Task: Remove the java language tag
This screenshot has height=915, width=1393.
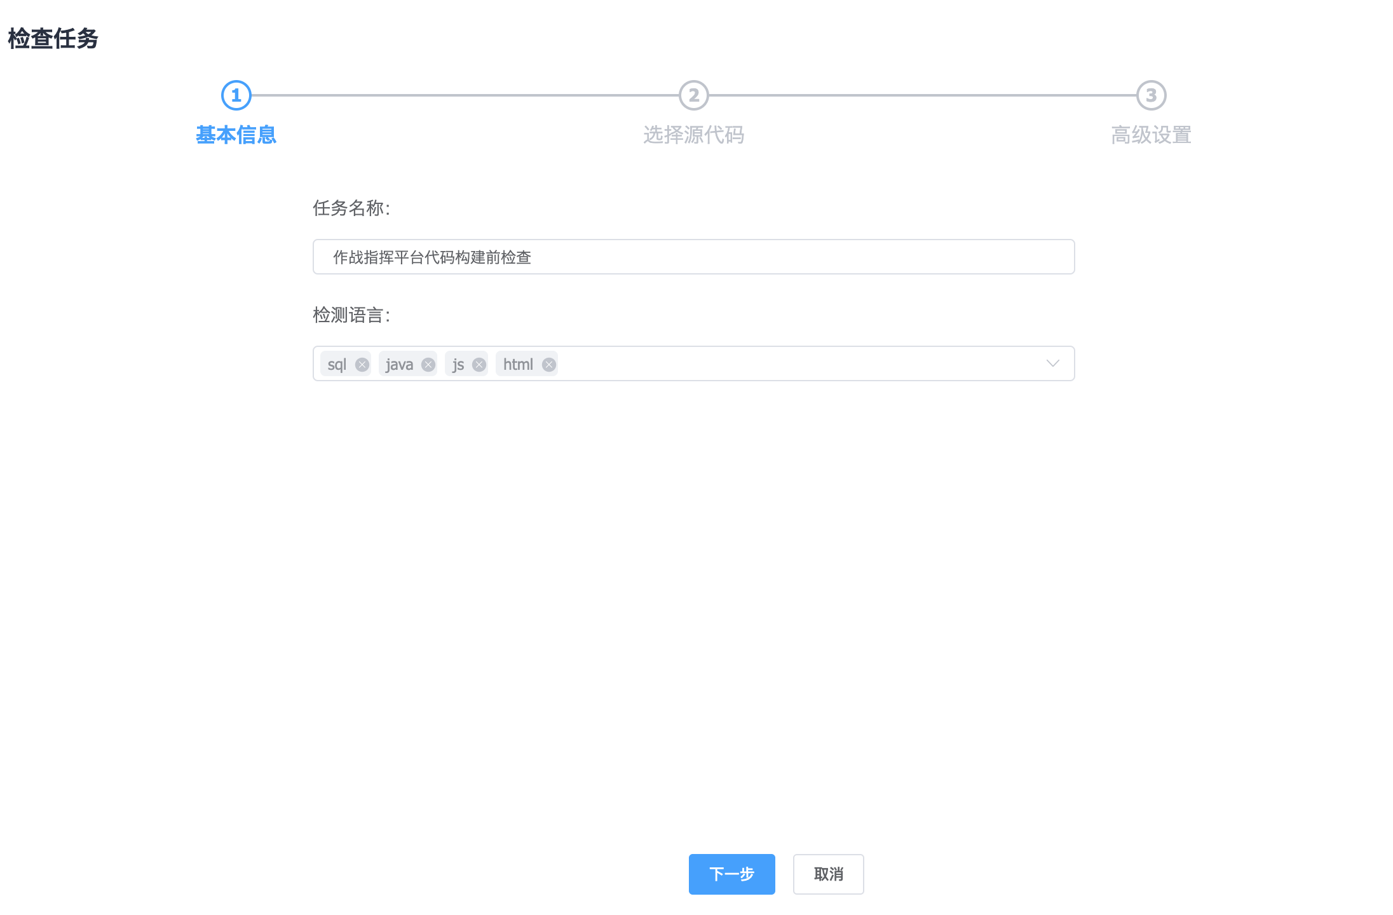Action: tap(428, 364)
